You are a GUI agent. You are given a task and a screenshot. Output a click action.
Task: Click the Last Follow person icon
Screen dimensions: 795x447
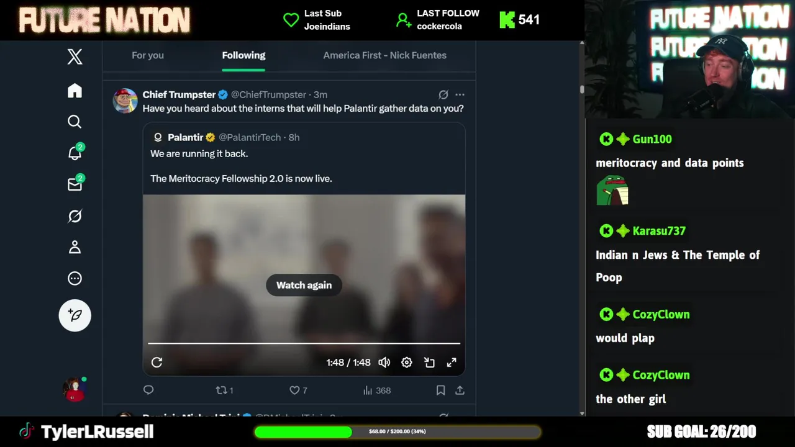point(404,20)
